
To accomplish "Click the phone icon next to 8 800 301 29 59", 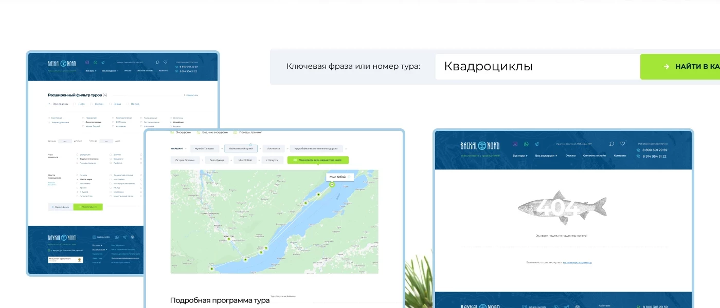I will point(638,150).
